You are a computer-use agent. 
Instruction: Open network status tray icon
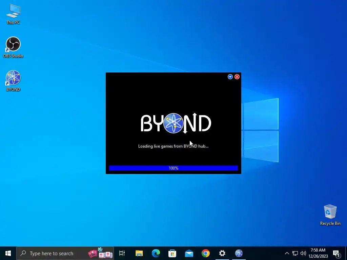pos(295,253)
